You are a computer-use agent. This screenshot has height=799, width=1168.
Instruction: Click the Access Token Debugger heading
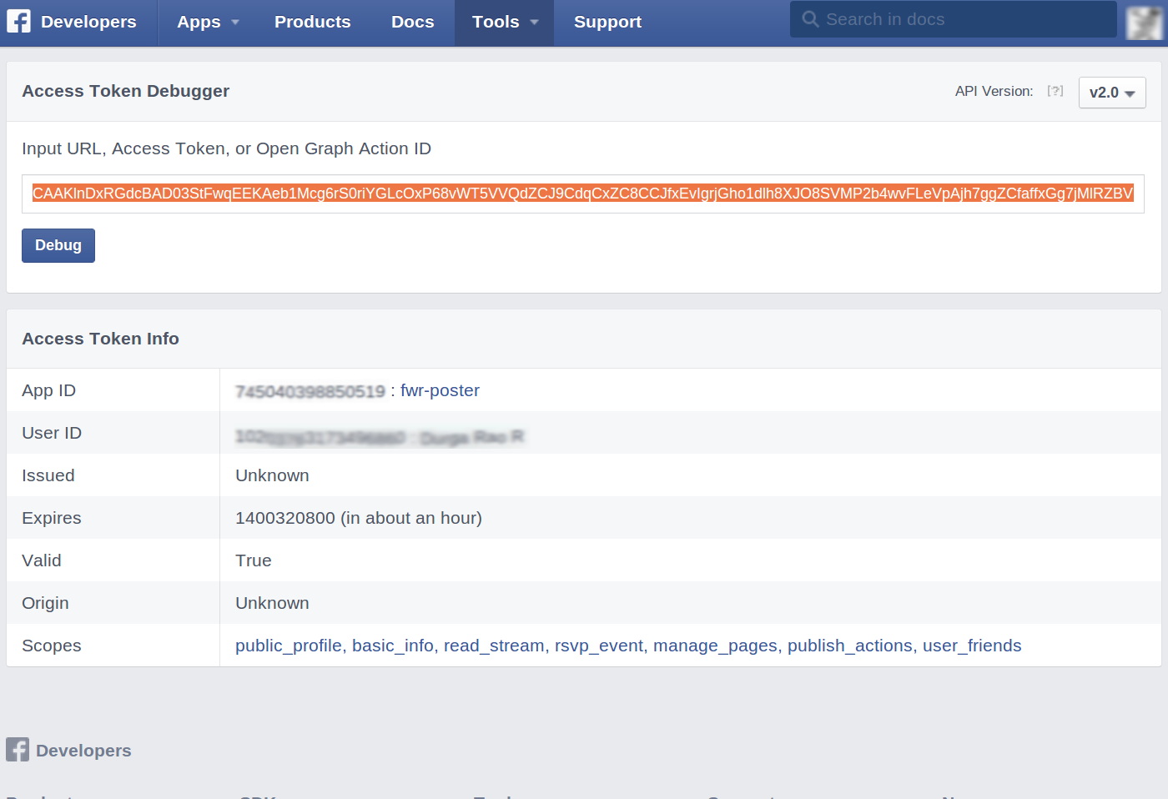pos(125,91)
